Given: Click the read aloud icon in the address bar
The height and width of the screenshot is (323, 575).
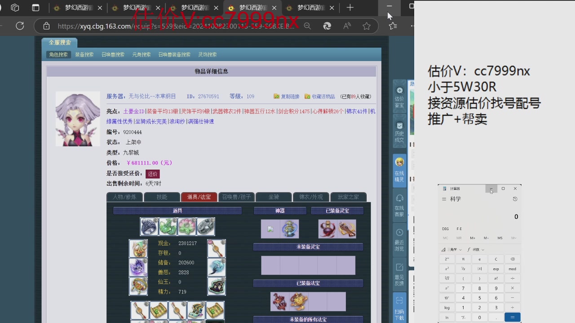Looking at the screenshot, I should pyautogui.click(x=347, y=26).
